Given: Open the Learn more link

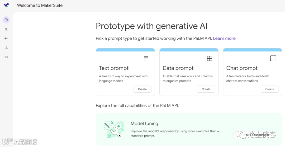Looking at the screenshot, I should coord(224,39).
